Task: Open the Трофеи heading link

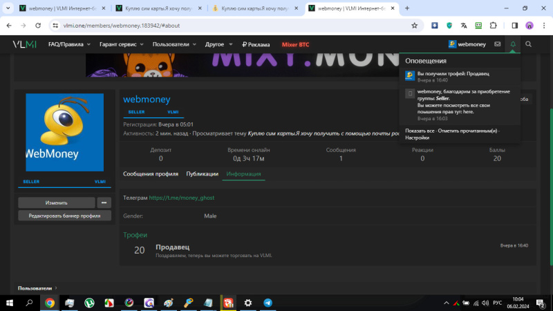Action: [x=135, y=235]
